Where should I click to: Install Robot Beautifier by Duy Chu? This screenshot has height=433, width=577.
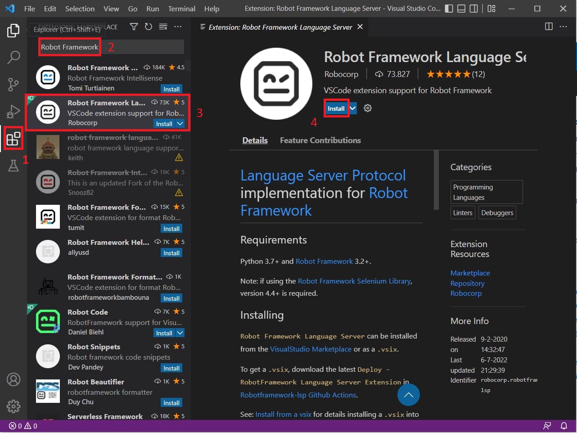[171, 403]
